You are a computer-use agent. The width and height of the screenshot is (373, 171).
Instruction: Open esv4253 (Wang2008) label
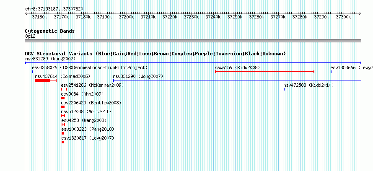[84, 120]
